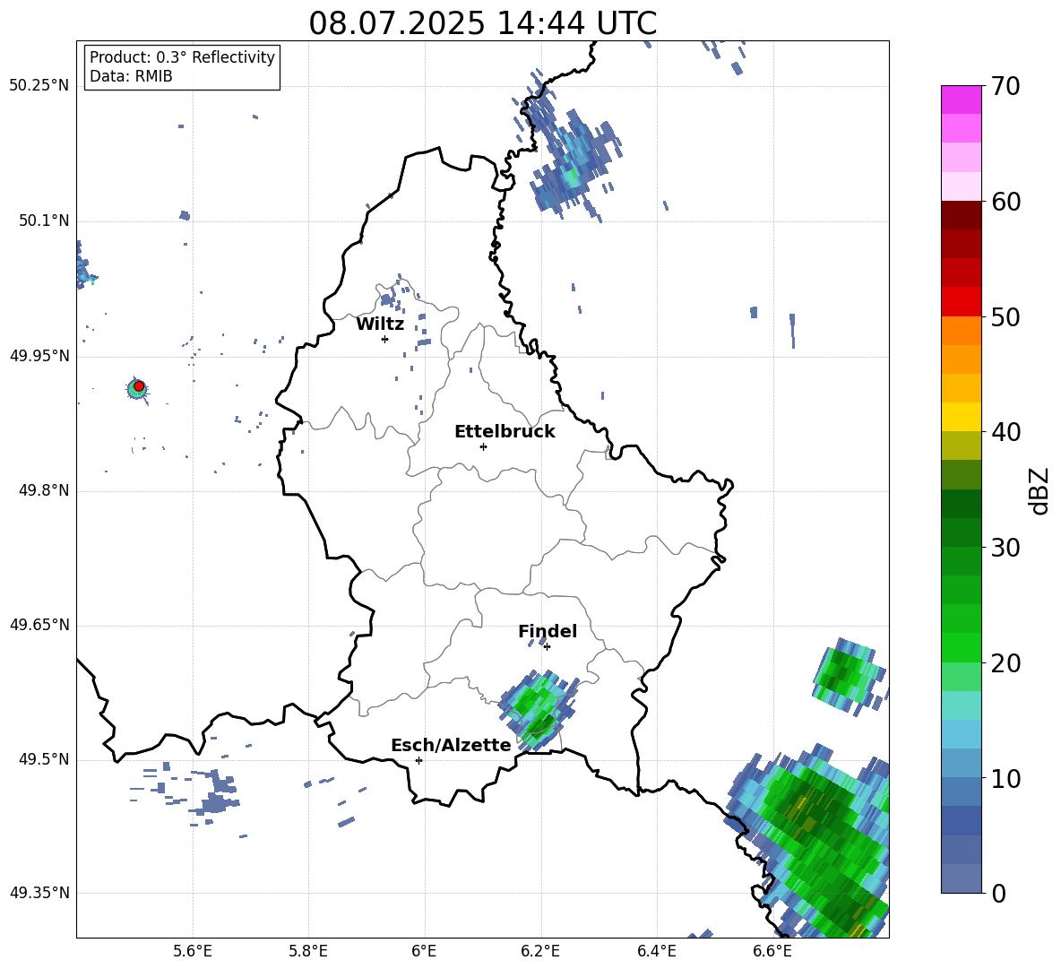Click the 6.4°E longitude label

(656, 951)
